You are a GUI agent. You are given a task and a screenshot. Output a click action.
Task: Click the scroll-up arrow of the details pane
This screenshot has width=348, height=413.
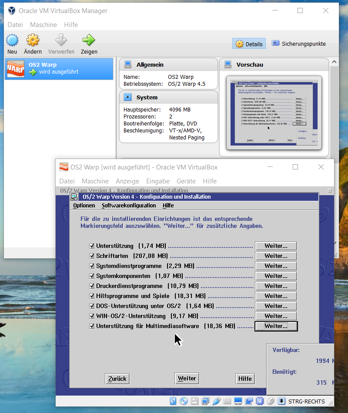[335, 62]
